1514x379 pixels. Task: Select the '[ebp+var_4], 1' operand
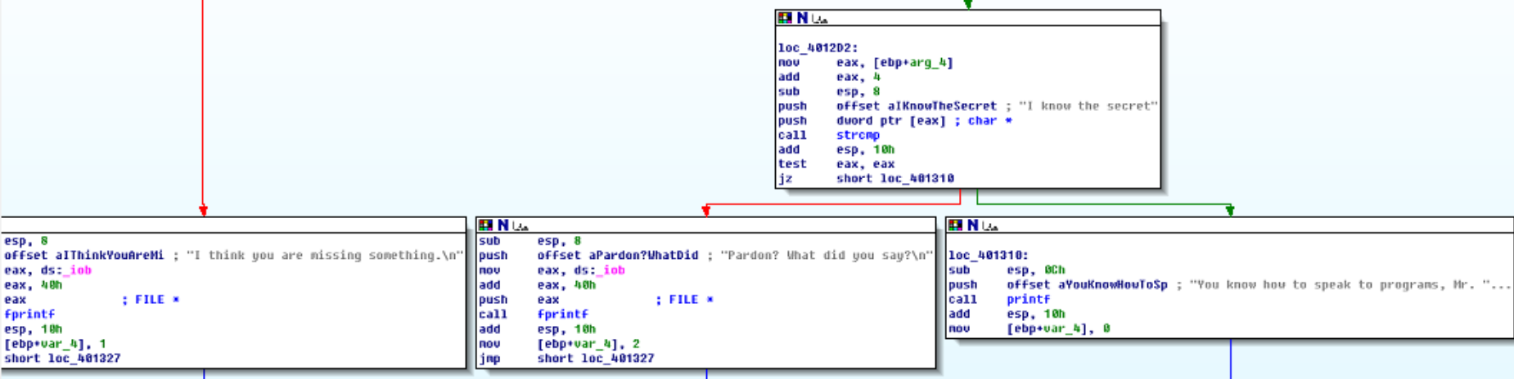(x=55, y=344)
